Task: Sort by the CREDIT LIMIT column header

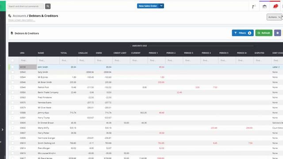Action: [120, 53]
